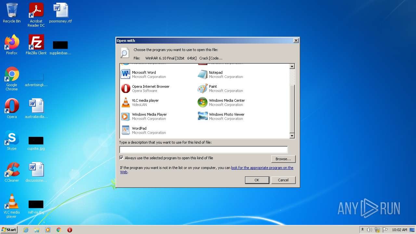416x234 pixels.
Task: Click the clock showing 10:02 AM
Action: coord(399,230)
